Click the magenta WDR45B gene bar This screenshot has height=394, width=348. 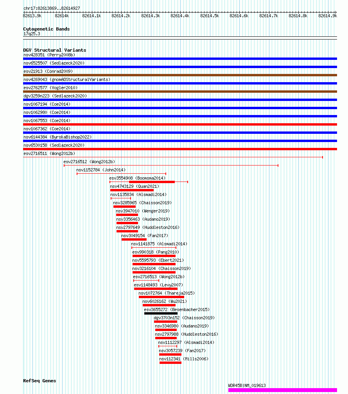[282, 390]
